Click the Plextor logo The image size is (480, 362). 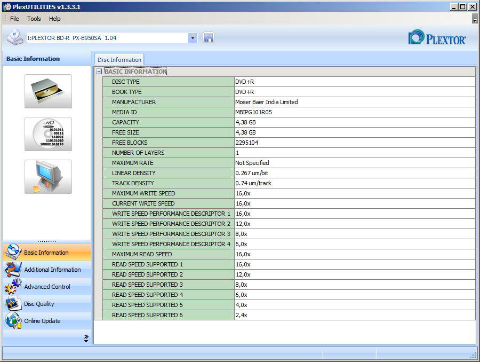coord(437,37)
